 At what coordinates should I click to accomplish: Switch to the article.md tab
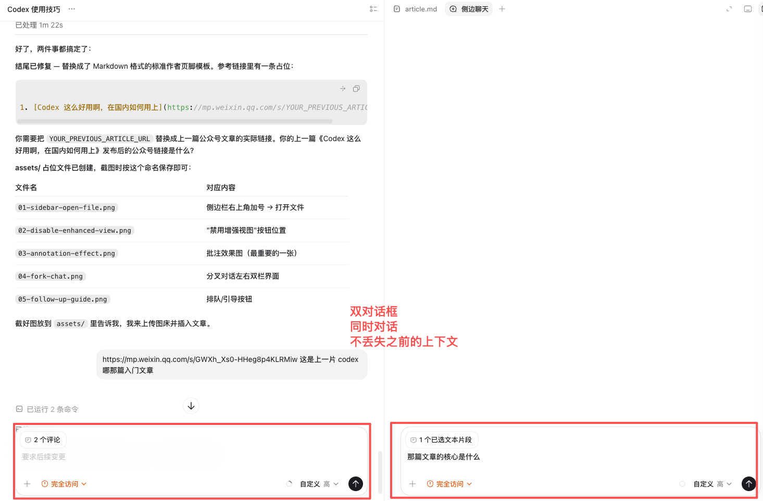click(x=416, y=9)
